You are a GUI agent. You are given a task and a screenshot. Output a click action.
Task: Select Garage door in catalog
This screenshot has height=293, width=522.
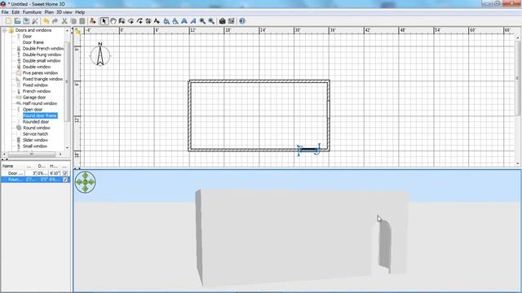point(34,98)
